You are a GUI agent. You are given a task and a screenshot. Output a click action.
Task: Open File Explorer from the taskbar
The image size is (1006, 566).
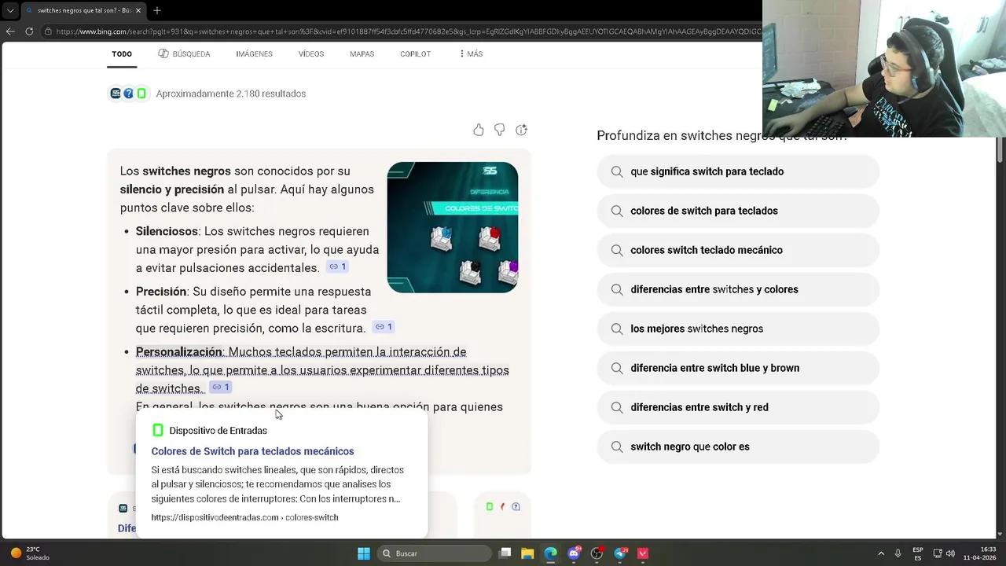[528, 553]
